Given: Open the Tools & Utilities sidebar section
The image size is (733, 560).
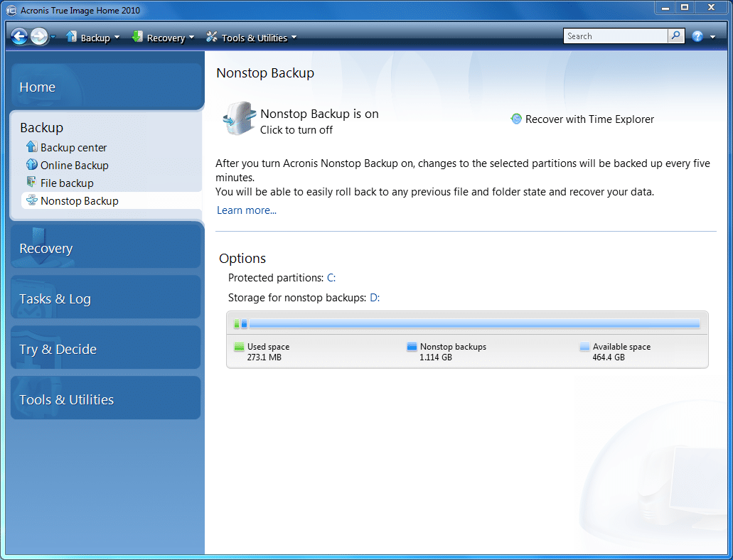Looking at the screenshot, I should [x=106, y=399].
